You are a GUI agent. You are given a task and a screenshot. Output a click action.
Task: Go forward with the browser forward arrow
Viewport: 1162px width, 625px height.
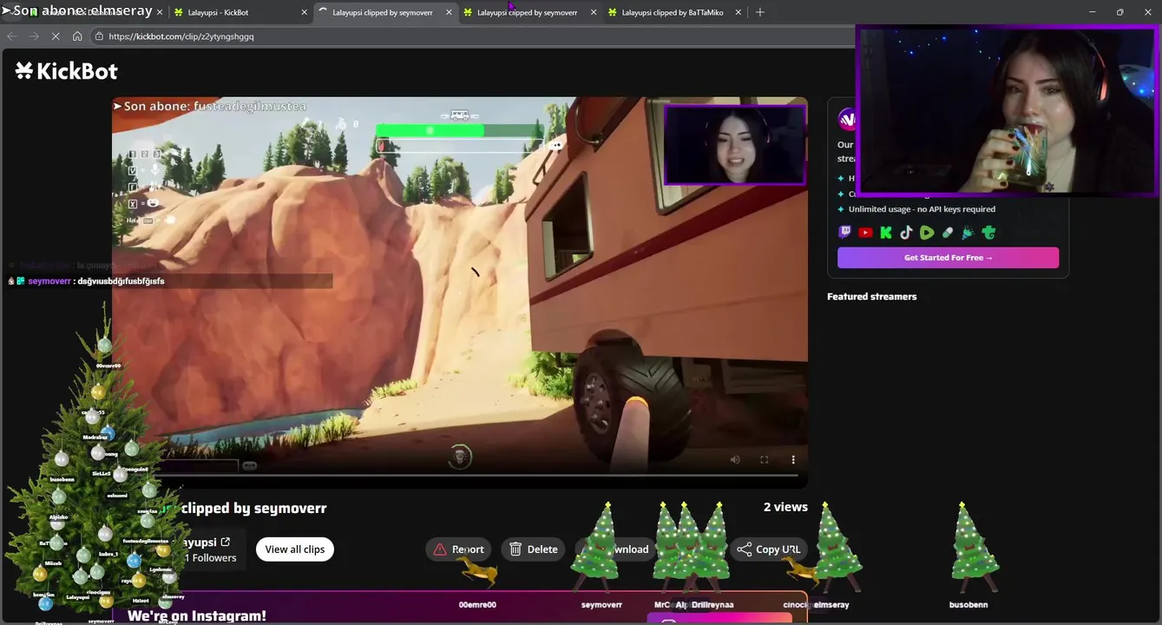point(34,36)
